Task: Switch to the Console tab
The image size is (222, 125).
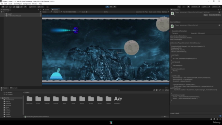Action: (x=14, y=88)
